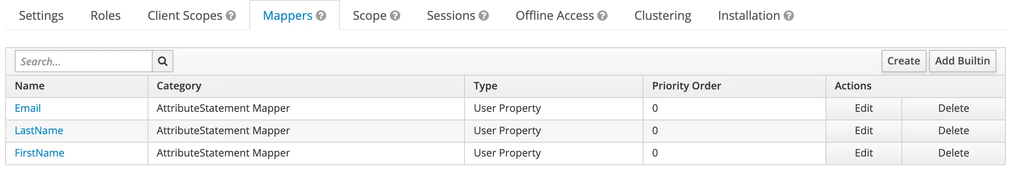1011x172 pixels.
Task: Delete the Email mapper row
Action: point(954,108)
